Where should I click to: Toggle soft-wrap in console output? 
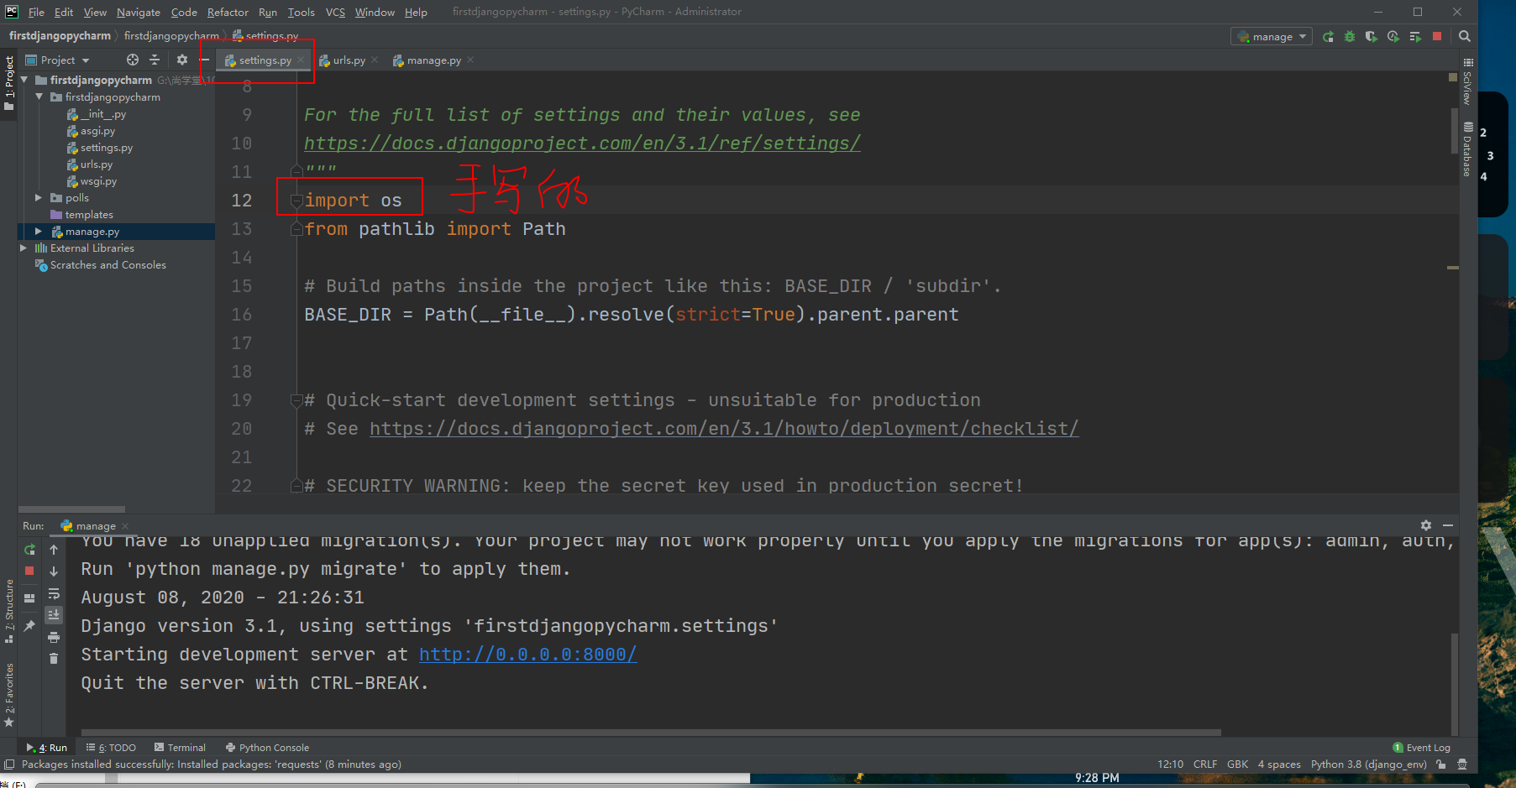pos(54,593)
